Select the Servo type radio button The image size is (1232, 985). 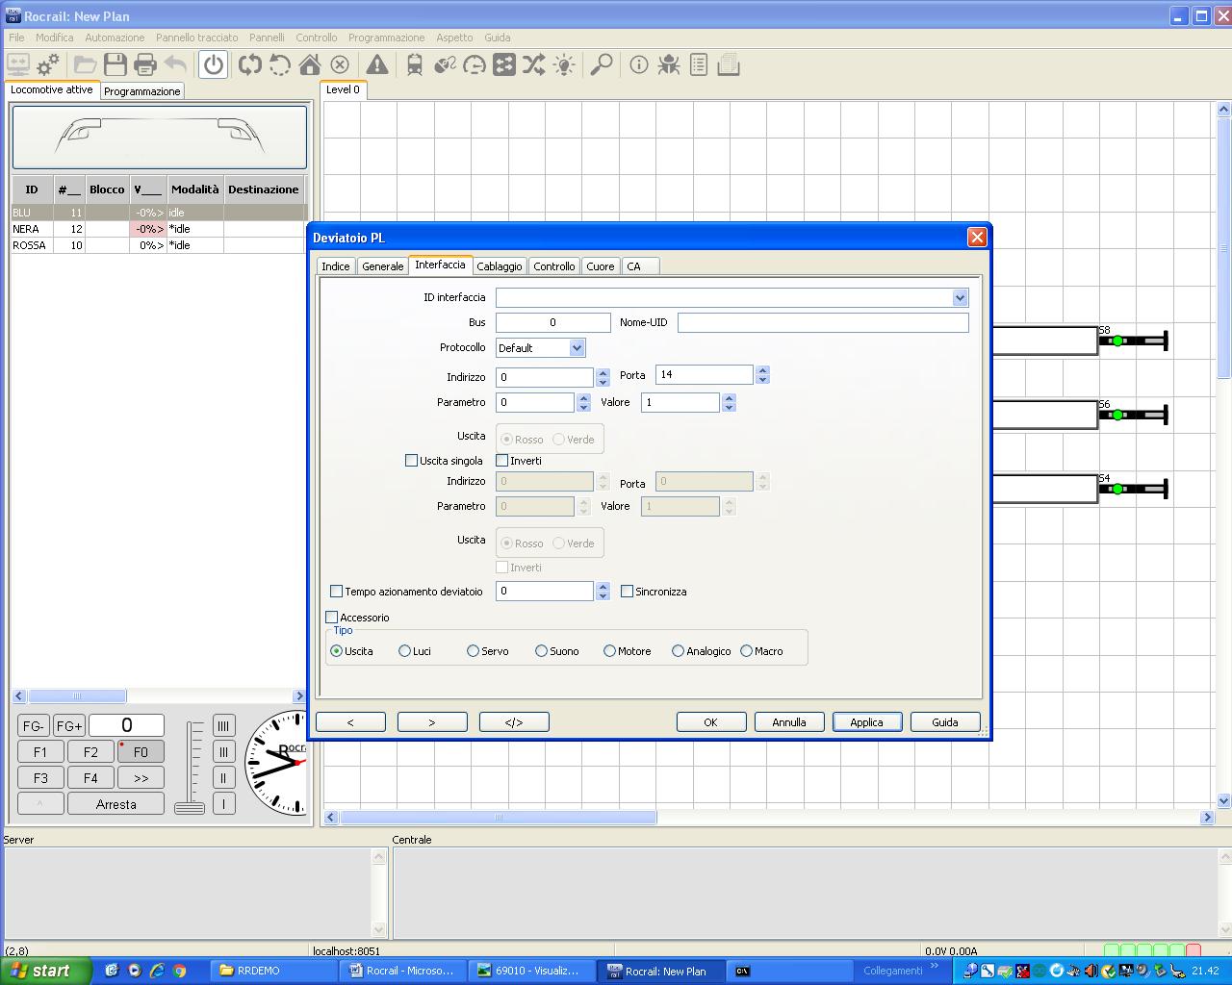(x=473, y=651)
